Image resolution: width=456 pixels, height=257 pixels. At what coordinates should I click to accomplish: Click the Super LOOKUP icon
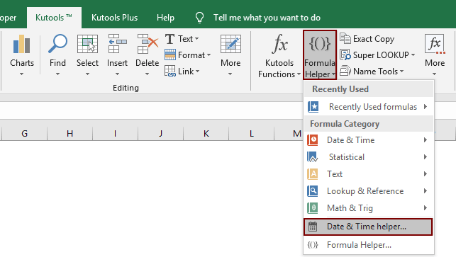(x=345, y=55)
